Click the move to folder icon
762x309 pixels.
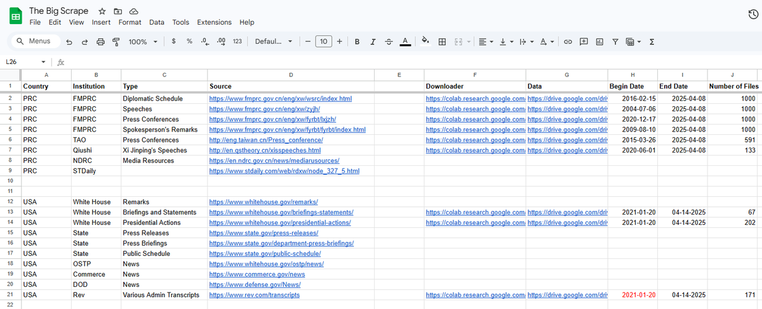[117, 11]
